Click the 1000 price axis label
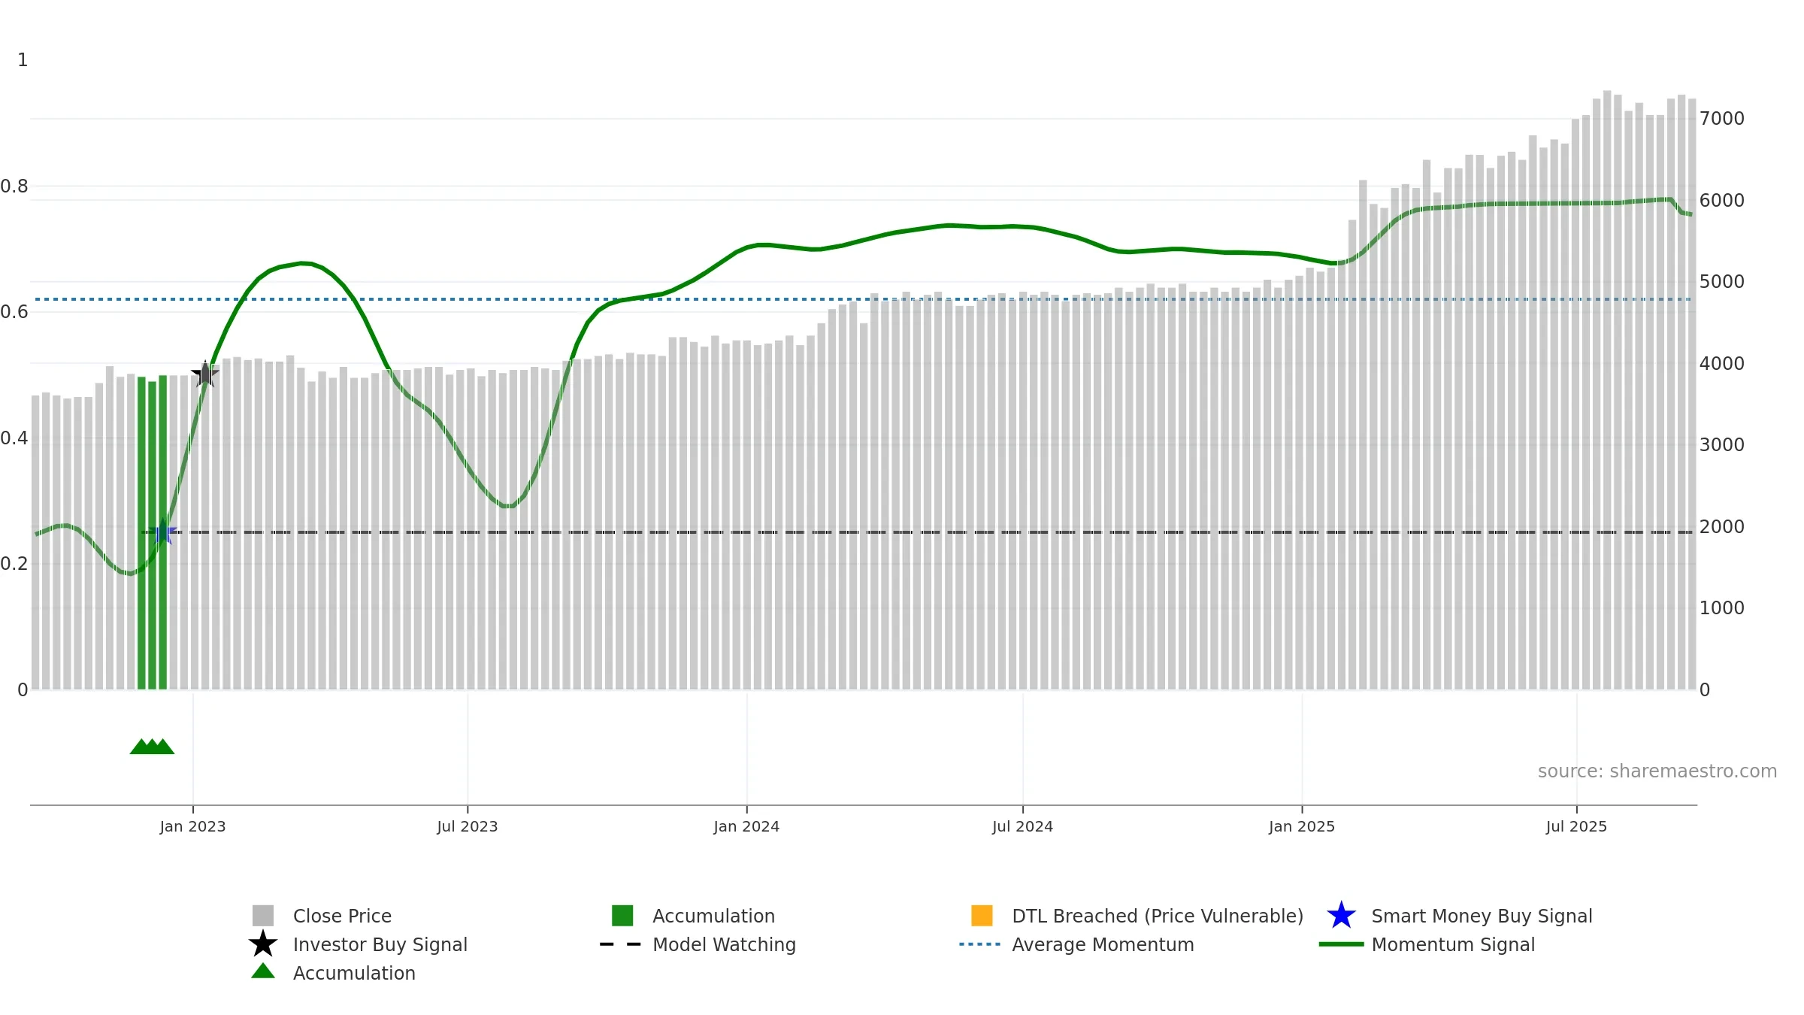 (1722, 608)
